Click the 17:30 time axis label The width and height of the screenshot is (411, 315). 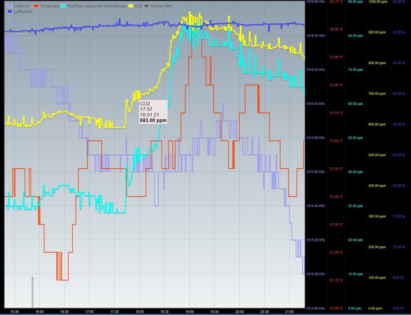(114, 312)
